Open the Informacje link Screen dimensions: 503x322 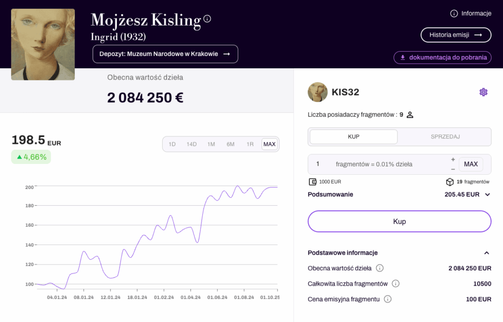pyautogui.click(x=471, y=13)
